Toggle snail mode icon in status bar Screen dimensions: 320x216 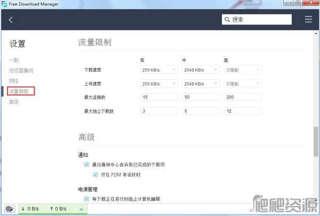10,209
